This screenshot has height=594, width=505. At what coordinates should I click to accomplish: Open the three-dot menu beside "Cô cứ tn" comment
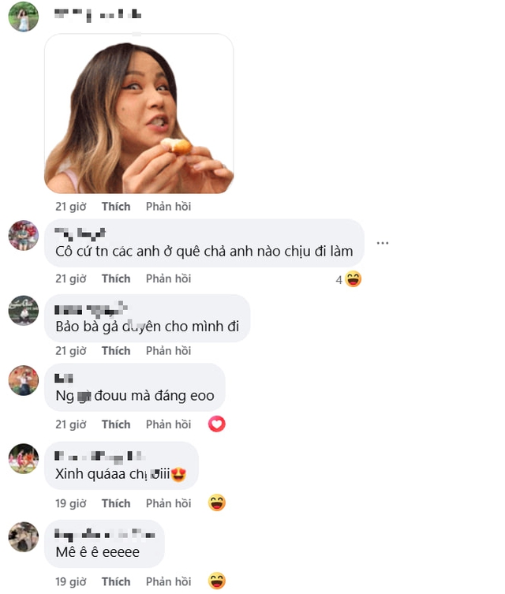[383, 243]
